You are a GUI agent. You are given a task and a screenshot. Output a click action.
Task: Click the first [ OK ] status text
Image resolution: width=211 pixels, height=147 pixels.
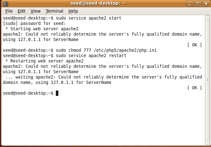[195, 45]
